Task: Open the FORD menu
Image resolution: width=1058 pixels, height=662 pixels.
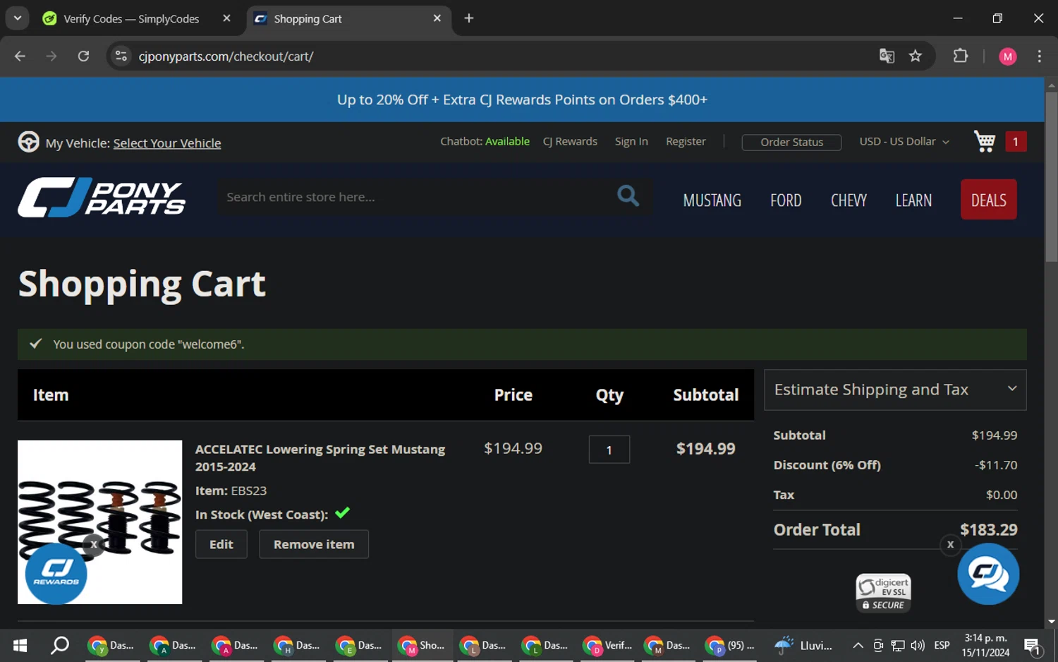Action: (786, 200)
